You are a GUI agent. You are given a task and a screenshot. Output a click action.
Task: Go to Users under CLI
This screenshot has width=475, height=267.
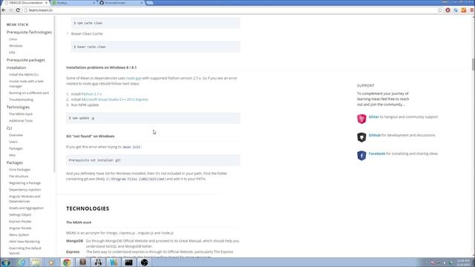(13, 142)
